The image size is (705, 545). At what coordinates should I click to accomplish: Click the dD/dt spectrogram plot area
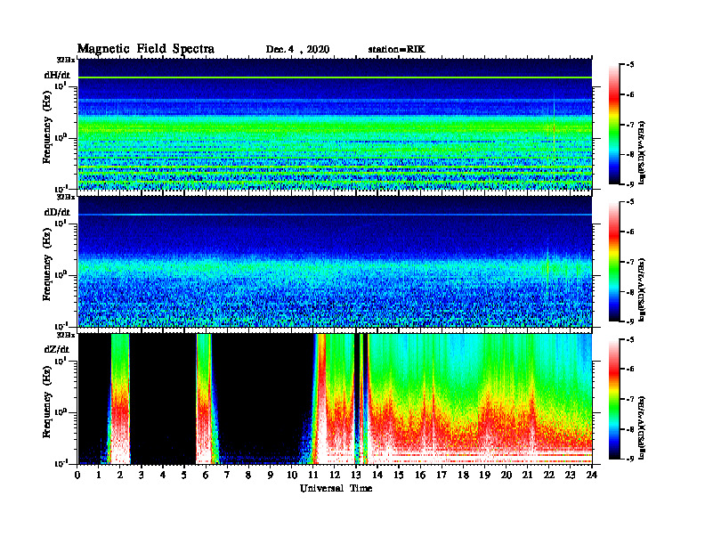[x=335, y=261]
